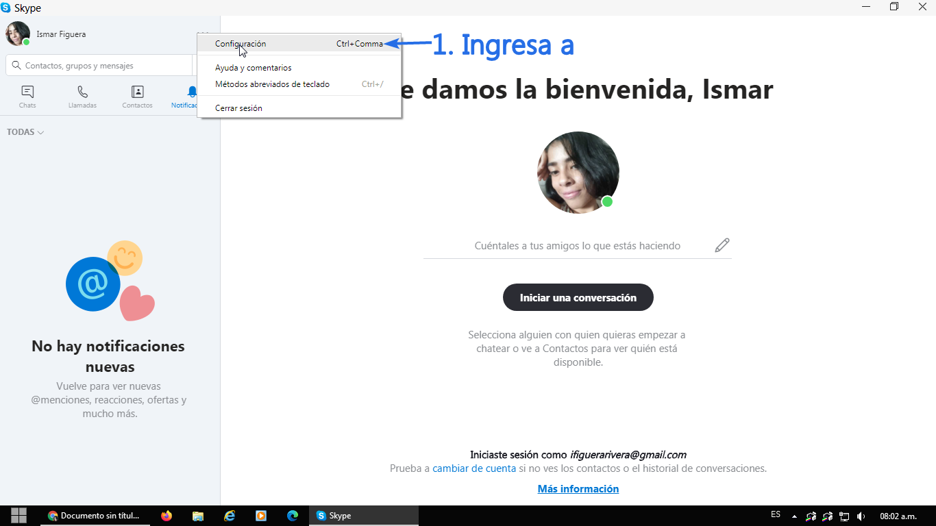The width and height of the screenshot is (936, 526).
Task: Open the Contactos tab
Action: (137, 97)
